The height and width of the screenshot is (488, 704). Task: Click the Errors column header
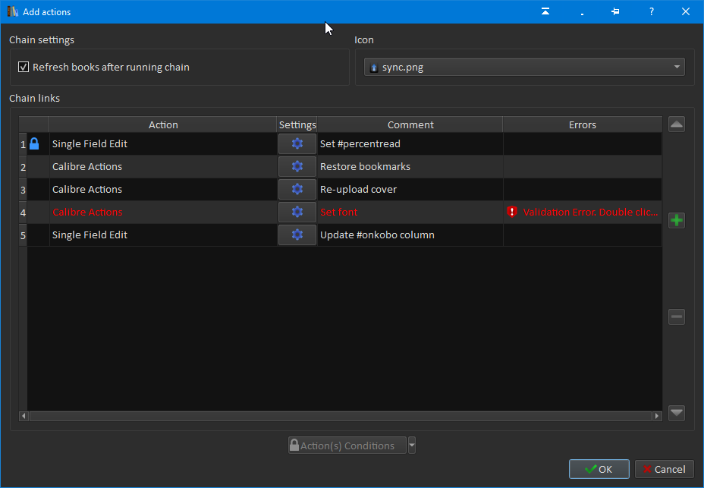click(x=582, y=125)
